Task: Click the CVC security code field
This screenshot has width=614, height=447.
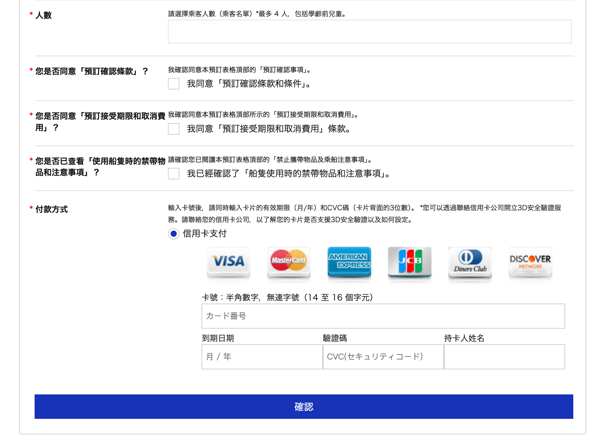Action: point(383,356)
